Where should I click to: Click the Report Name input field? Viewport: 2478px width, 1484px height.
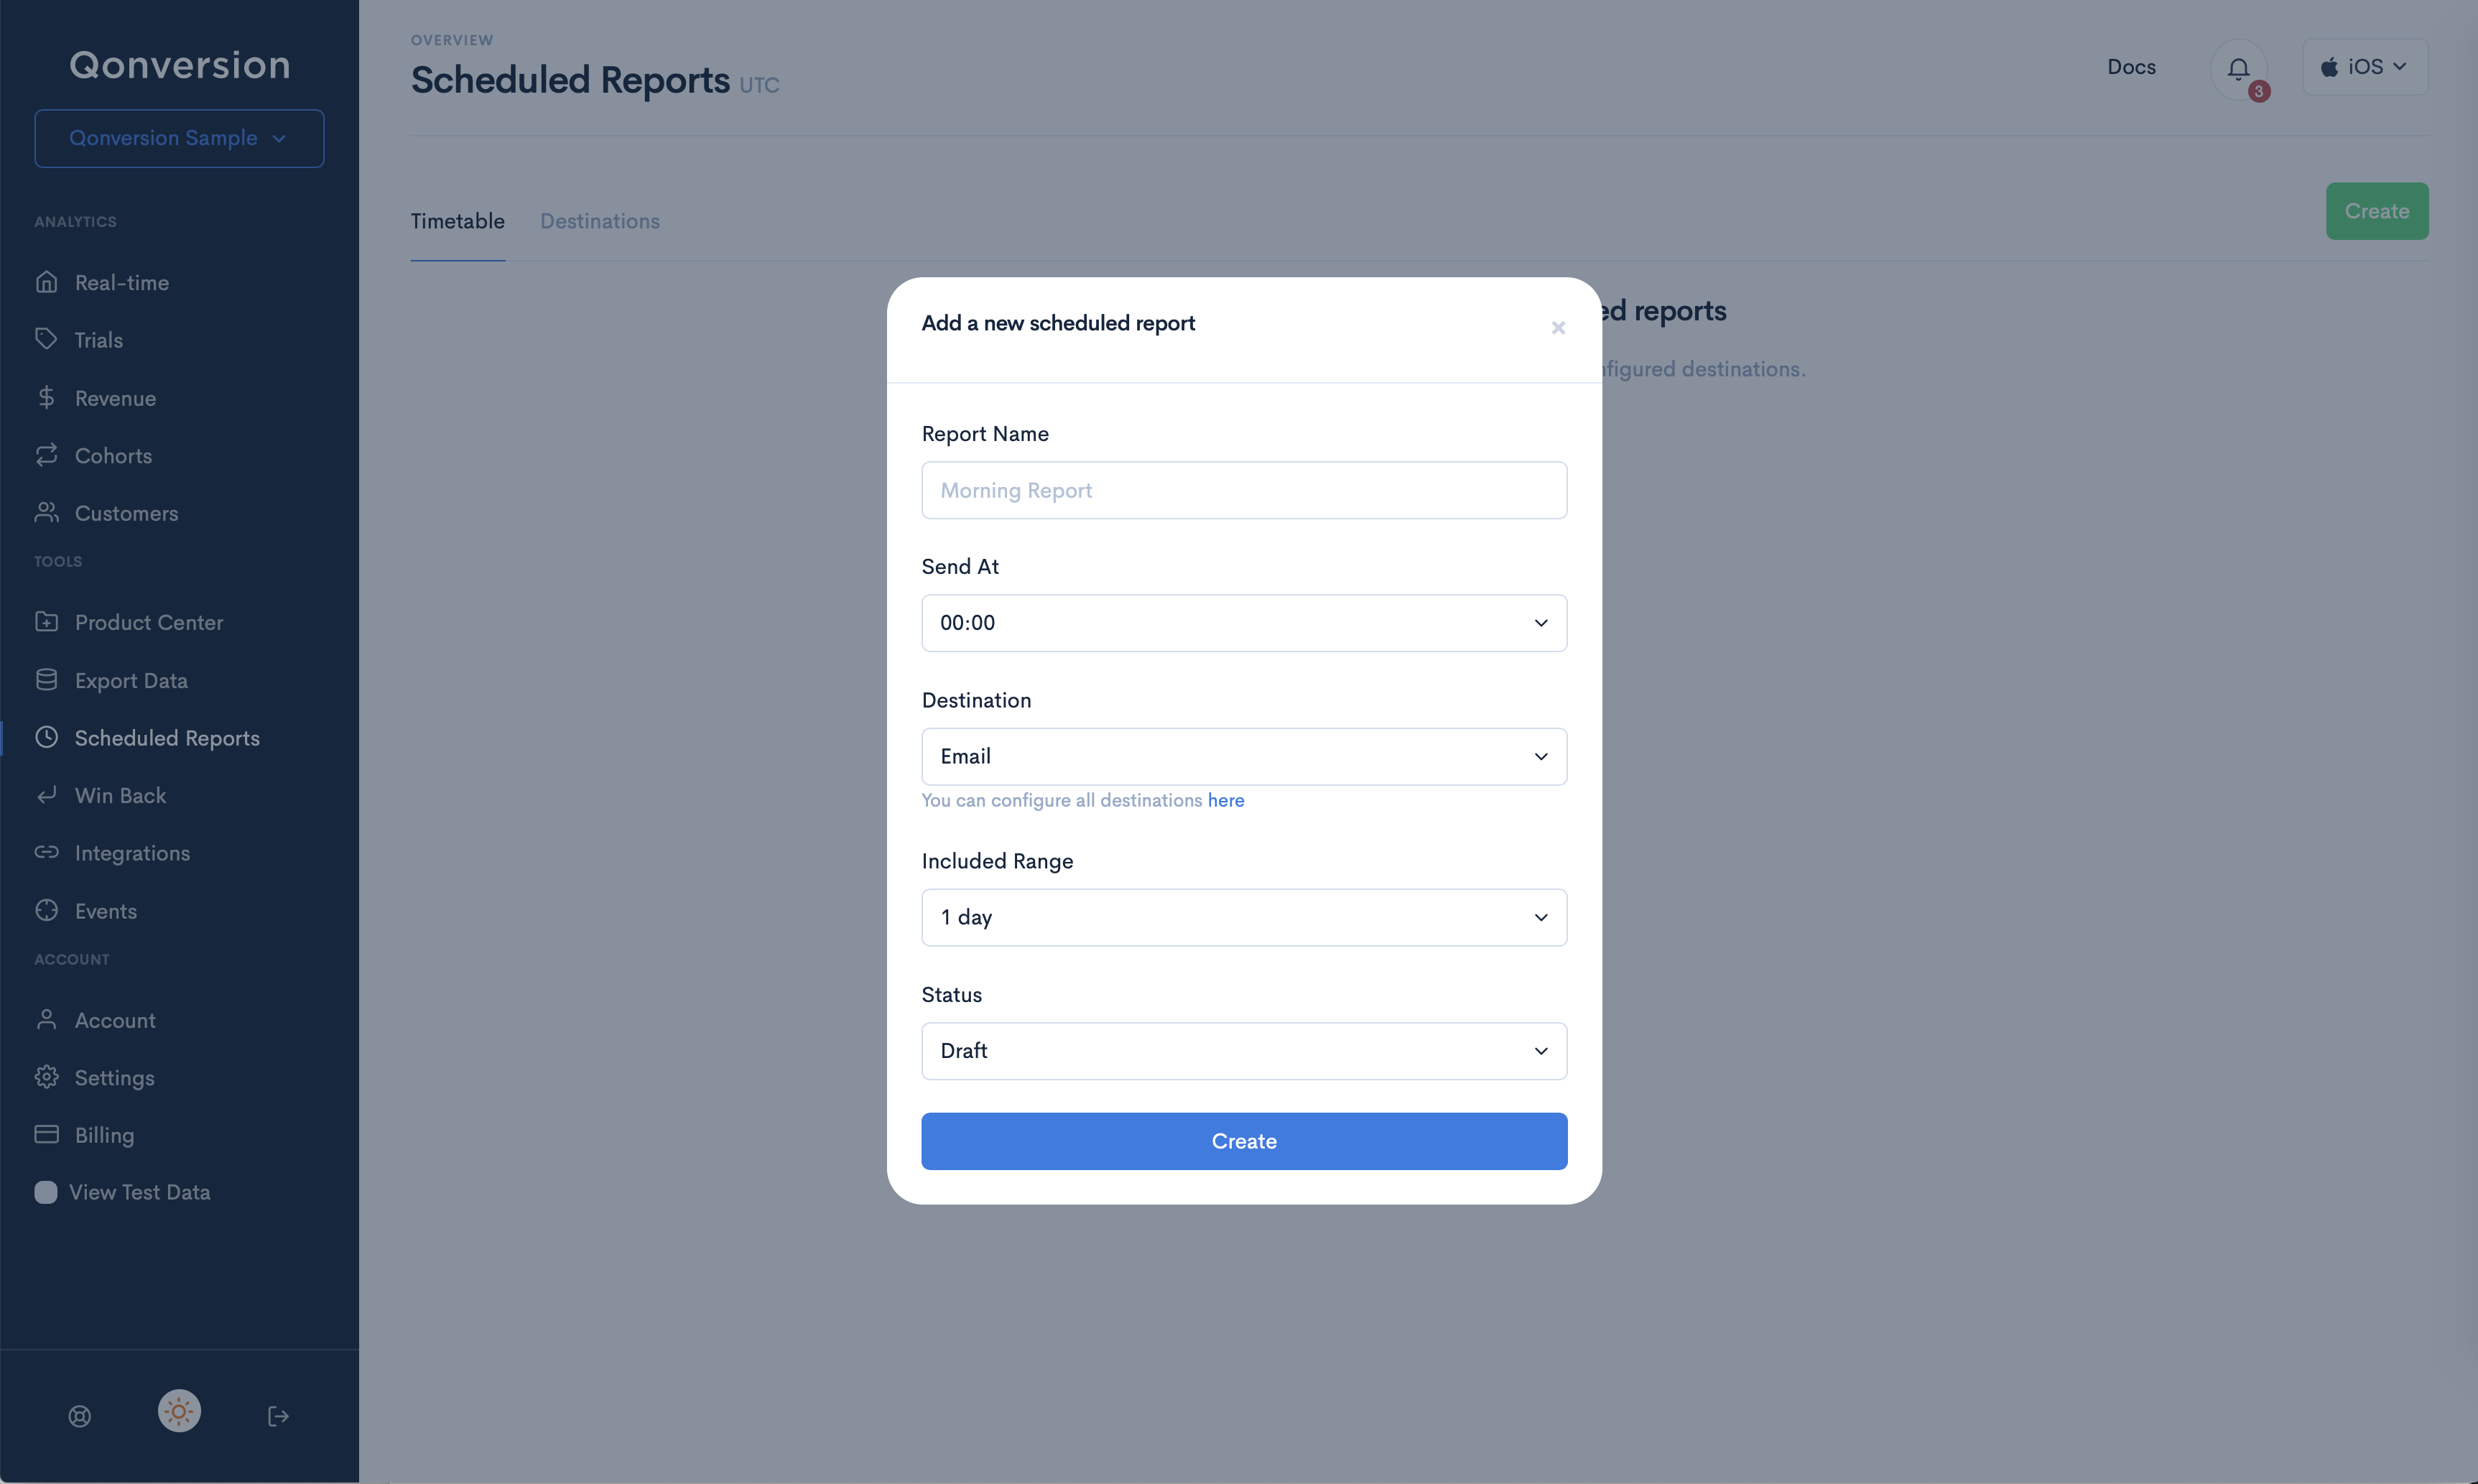[1244, 490]
